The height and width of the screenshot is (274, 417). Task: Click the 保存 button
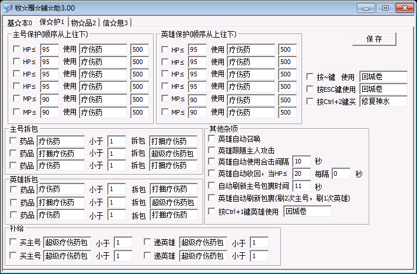(374, 39)
